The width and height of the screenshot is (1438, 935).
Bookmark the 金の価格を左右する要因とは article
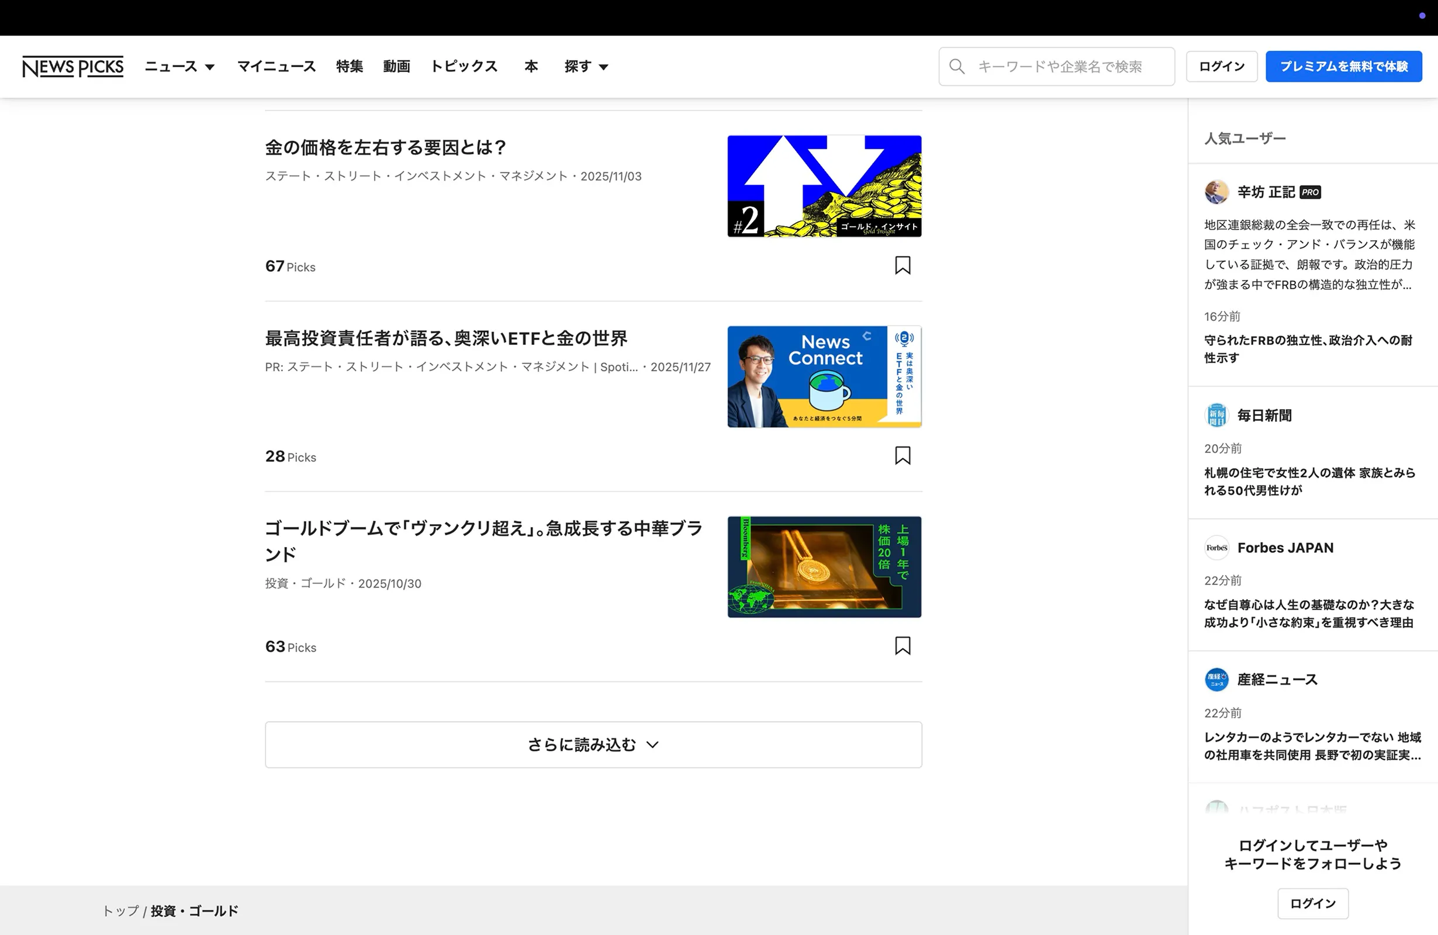point(902,265)
